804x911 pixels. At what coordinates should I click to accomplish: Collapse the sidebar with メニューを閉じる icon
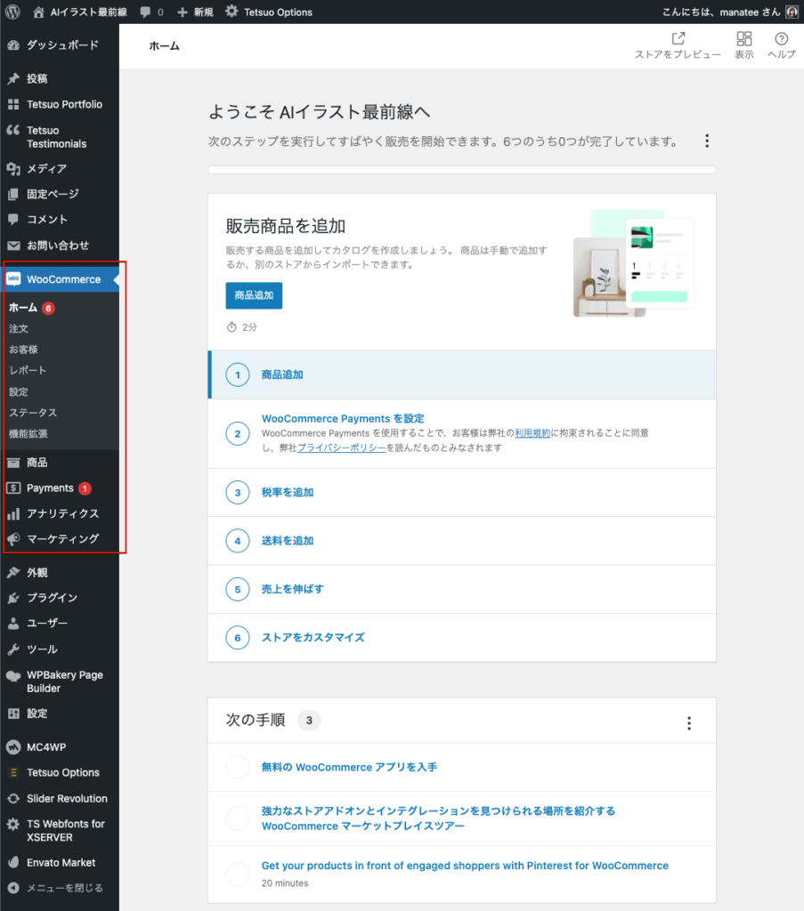[x=12, y=888]
